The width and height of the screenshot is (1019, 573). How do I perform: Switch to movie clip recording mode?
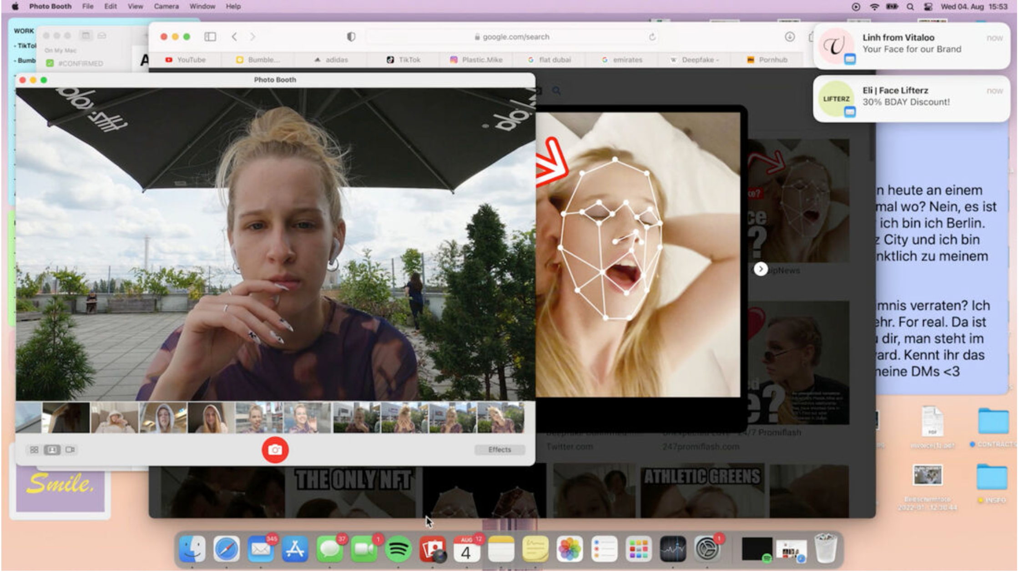click(x=70, y=450)
